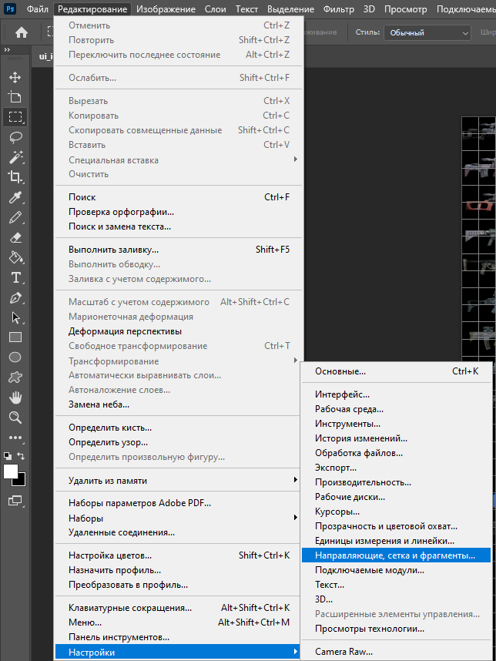This screenshot has width=496, height=661.
Task: Open the Просмотр menu
Action: click(405, 8)
